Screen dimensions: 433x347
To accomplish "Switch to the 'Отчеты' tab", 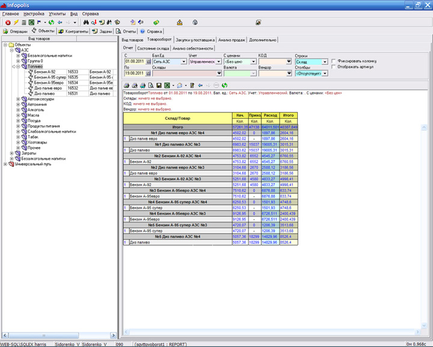I will [126, 31].
